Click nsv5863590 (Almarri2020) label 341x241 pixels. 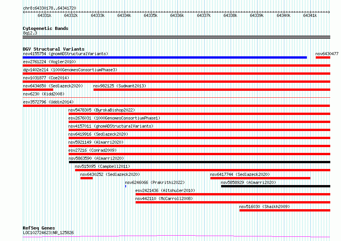coord(96,158)
